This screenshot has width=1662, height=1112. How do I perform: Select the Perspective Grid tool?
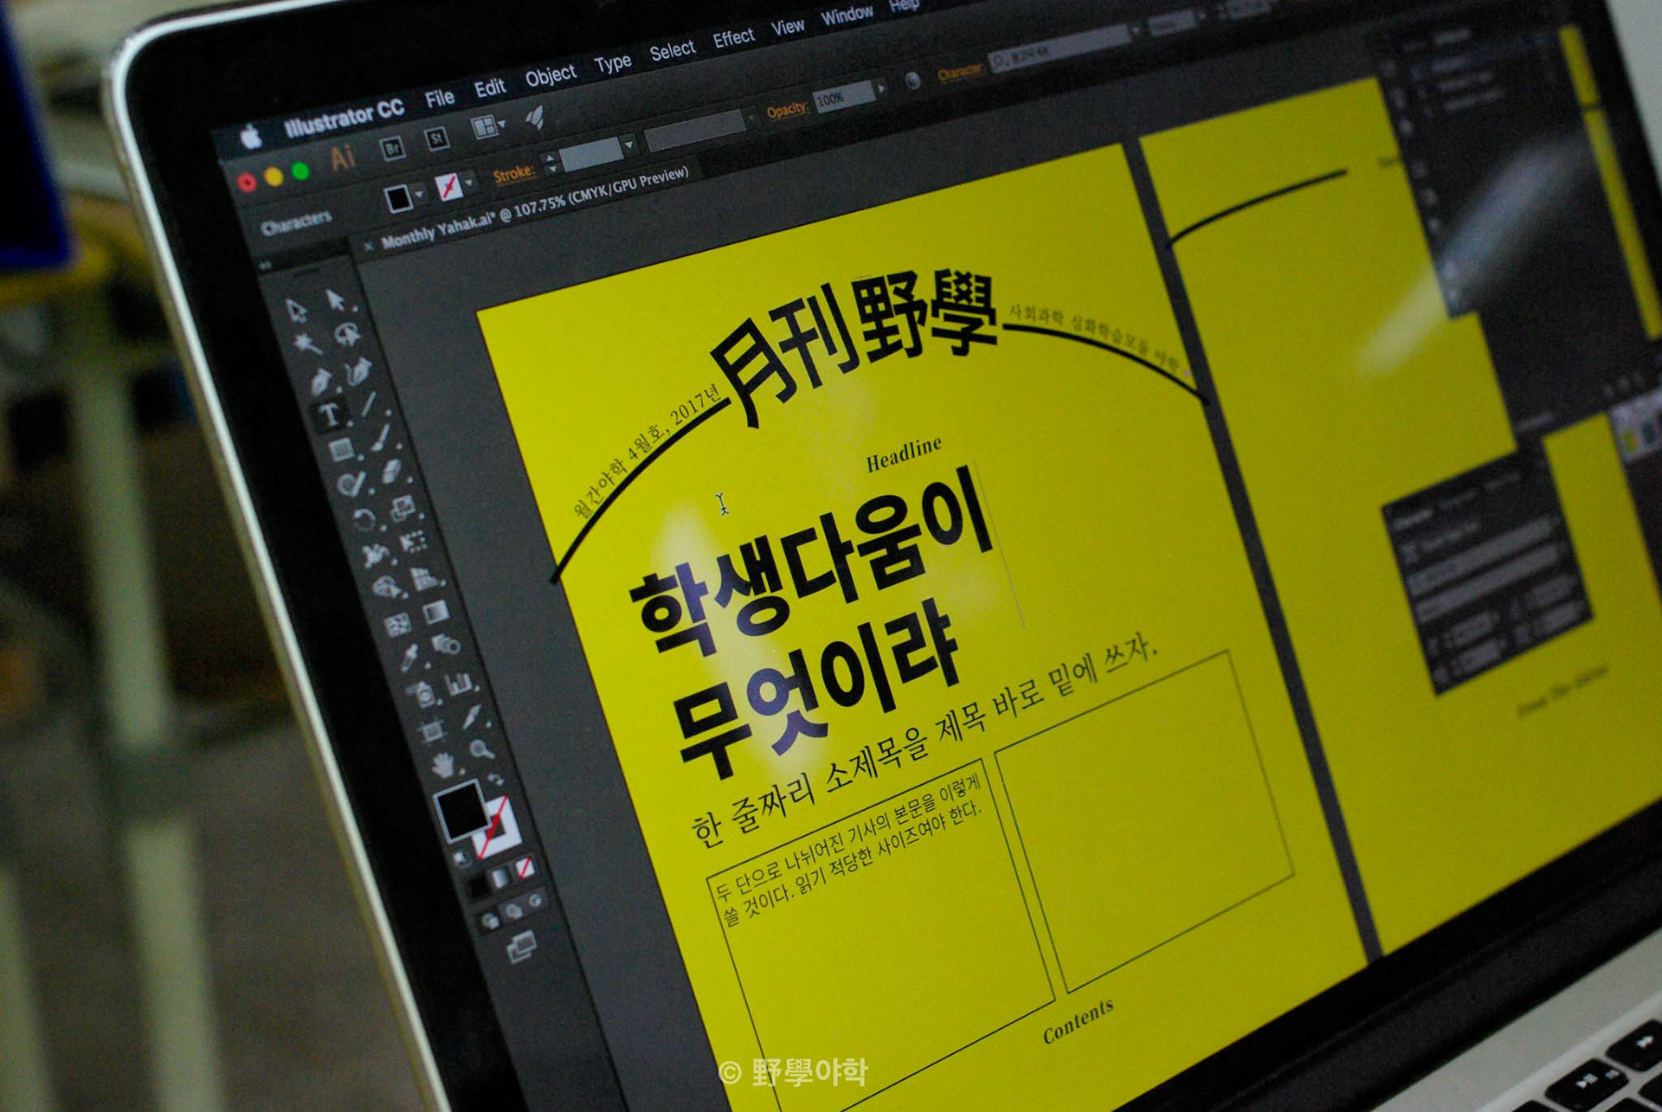425,577
